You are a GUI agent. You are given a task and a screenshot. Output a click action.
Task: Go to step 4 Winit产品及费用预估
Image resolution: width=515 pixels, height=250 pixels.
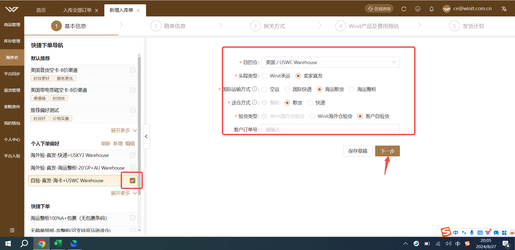pyautogui.click(x=367, y=26)
